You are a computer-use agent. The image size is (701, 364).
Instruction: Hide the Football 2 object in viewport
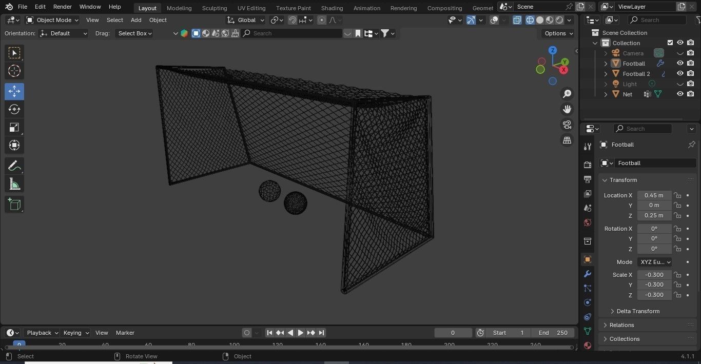(x=680, y=73)
